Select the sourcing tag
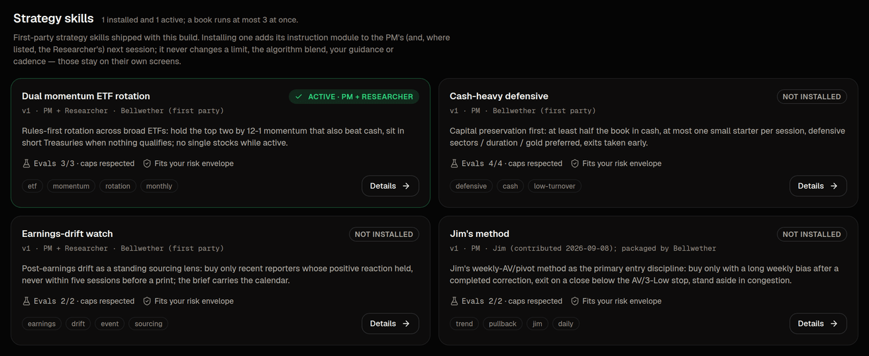Screen dimensions: 869x356 tap(148, 324)
